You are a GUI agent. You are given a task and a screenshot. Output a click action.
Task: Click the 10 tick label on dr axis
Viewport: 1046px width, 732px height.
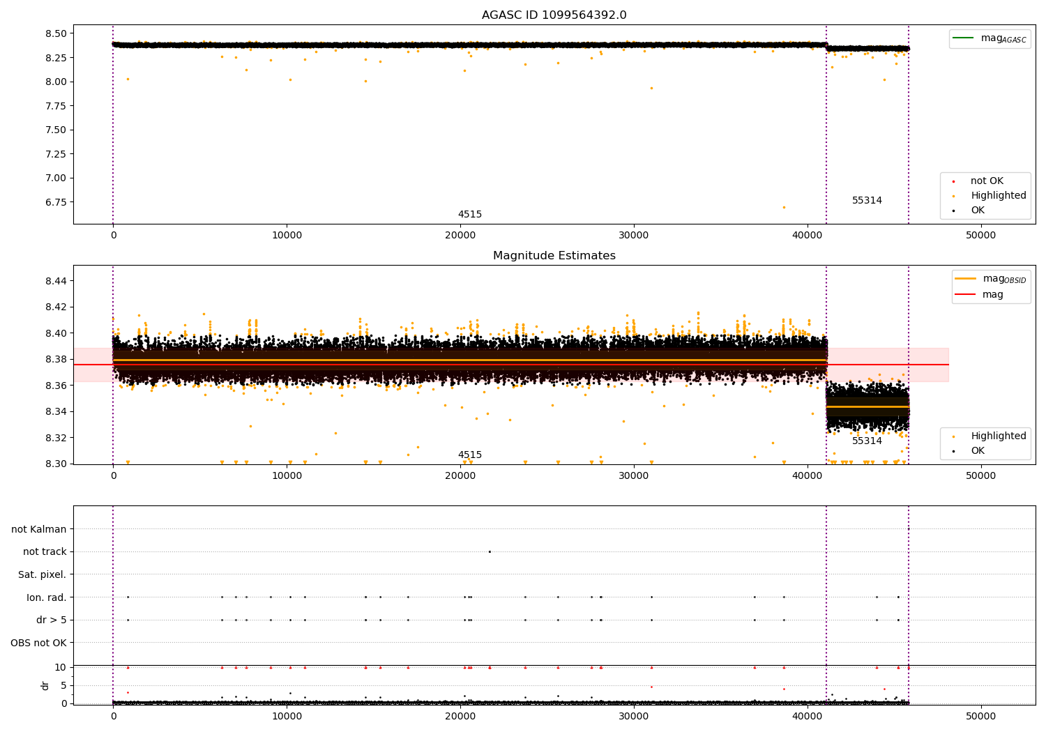point(61,668)
